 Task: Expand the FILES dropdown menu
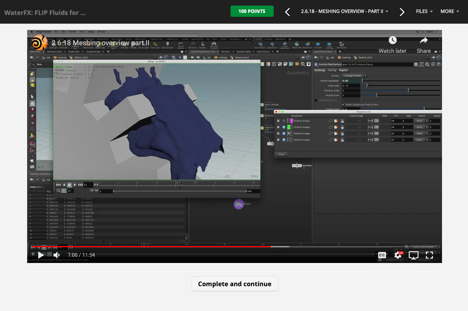click(x=424, y=11)
